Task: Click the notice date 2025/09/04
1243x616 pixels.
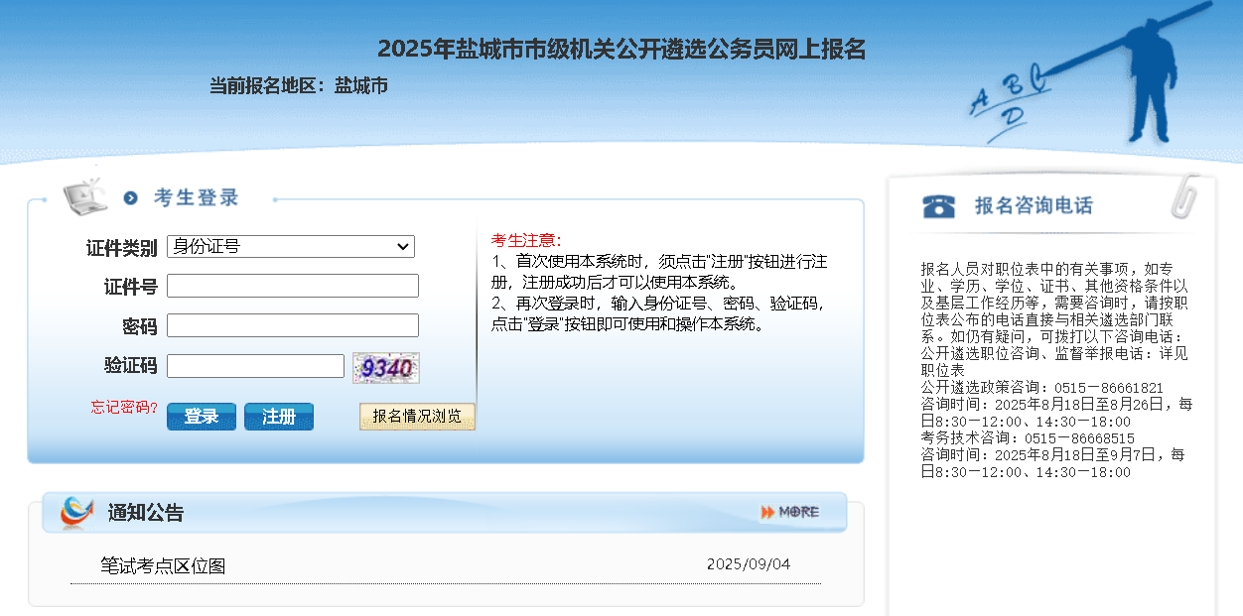Action: [749, 564]
